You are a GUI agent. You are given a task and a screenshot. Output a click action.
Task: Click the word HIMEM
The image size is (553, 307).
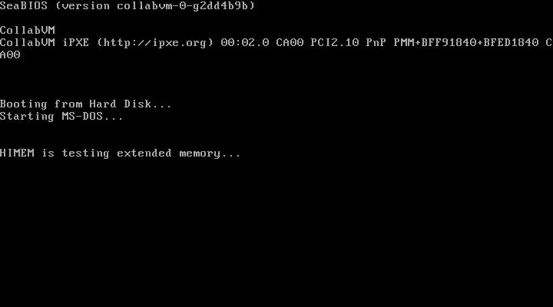17,153
